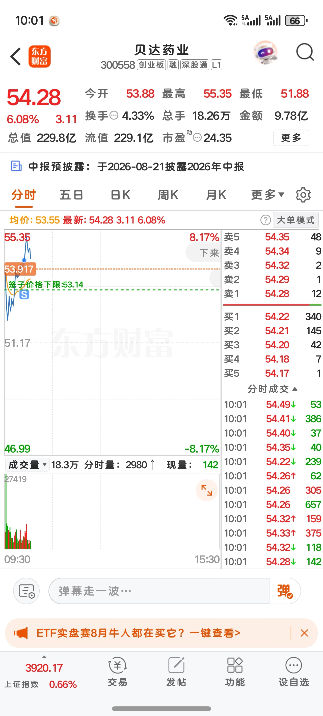Image resolution: width=323 pixels, height=716 pixels.
Task: Tap the trade tick at 54.33 volume 375
Action: tap(273, 533)
